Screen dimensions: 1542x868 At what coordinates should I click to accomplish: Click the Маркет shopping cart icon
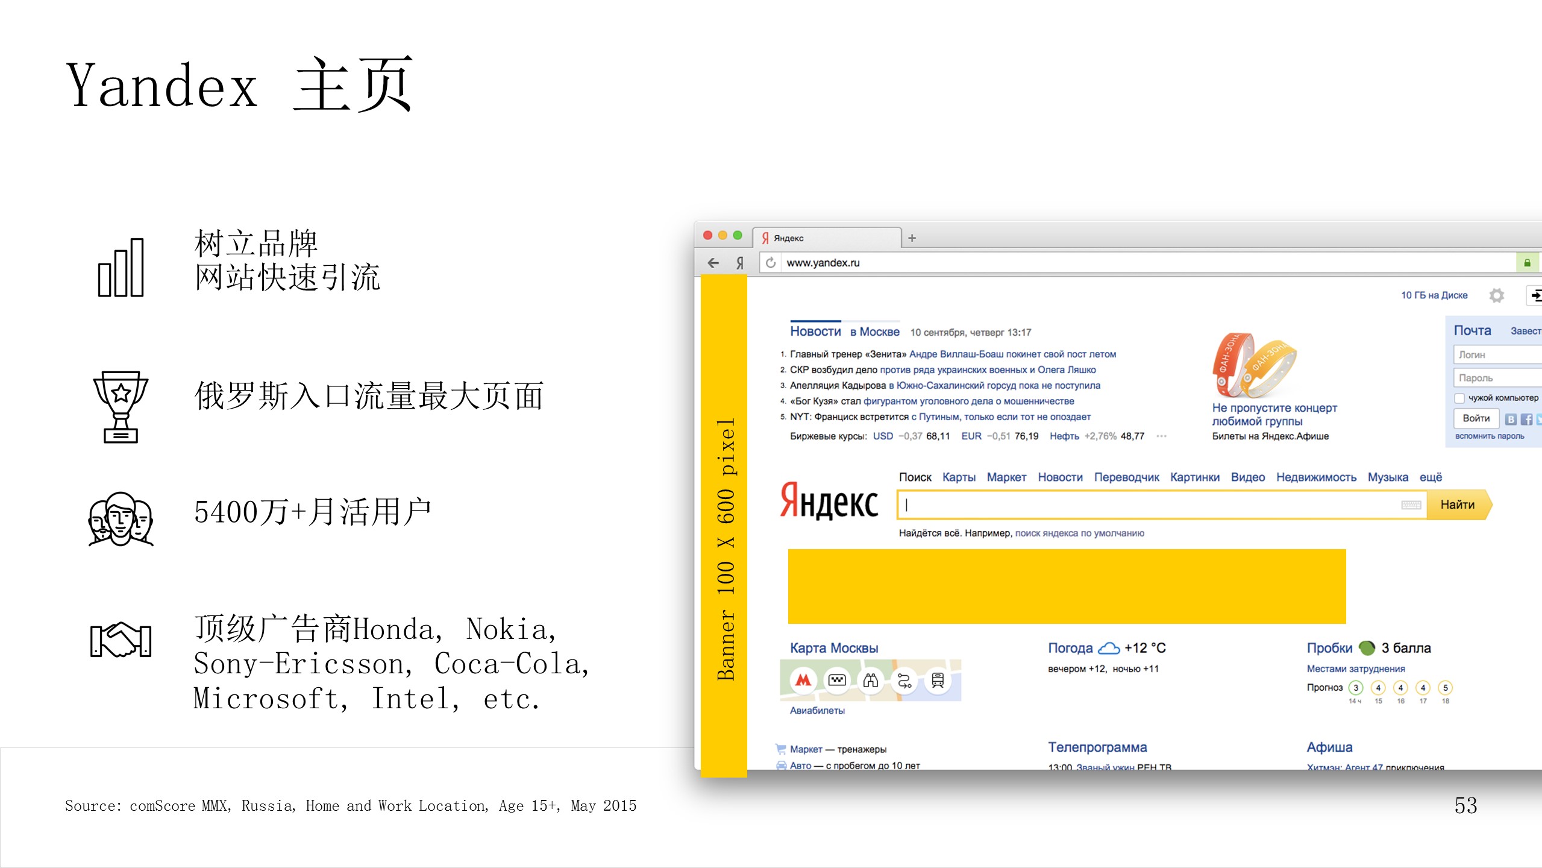(x=779, y=749)
